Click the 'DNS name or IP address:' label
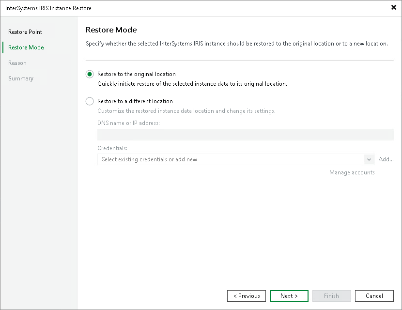This screenshot has height=310, width=402. pyautogui.click(x=128, y=123)
